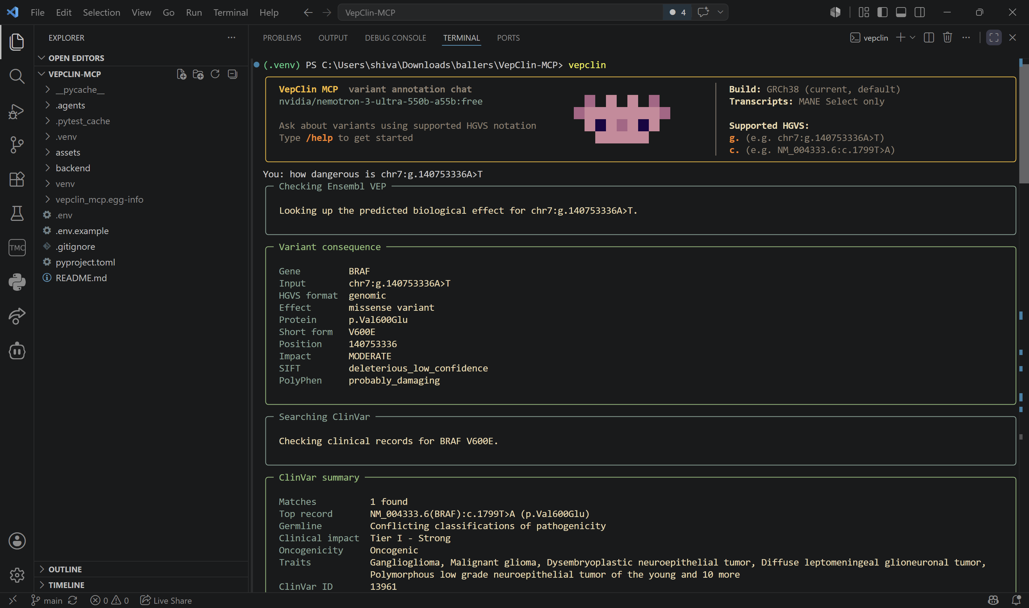Toggle the bottom panel layout button
The width and height of the screenshot is (1029, 608).
[x=901, y=12]
